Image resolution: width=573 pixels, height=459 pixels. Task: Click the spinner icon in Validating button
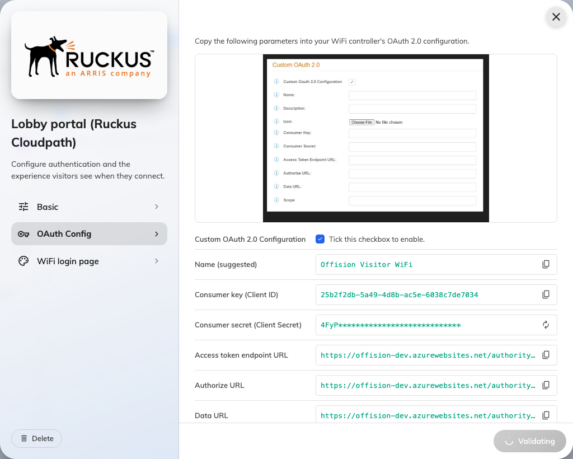click(509, 442)
